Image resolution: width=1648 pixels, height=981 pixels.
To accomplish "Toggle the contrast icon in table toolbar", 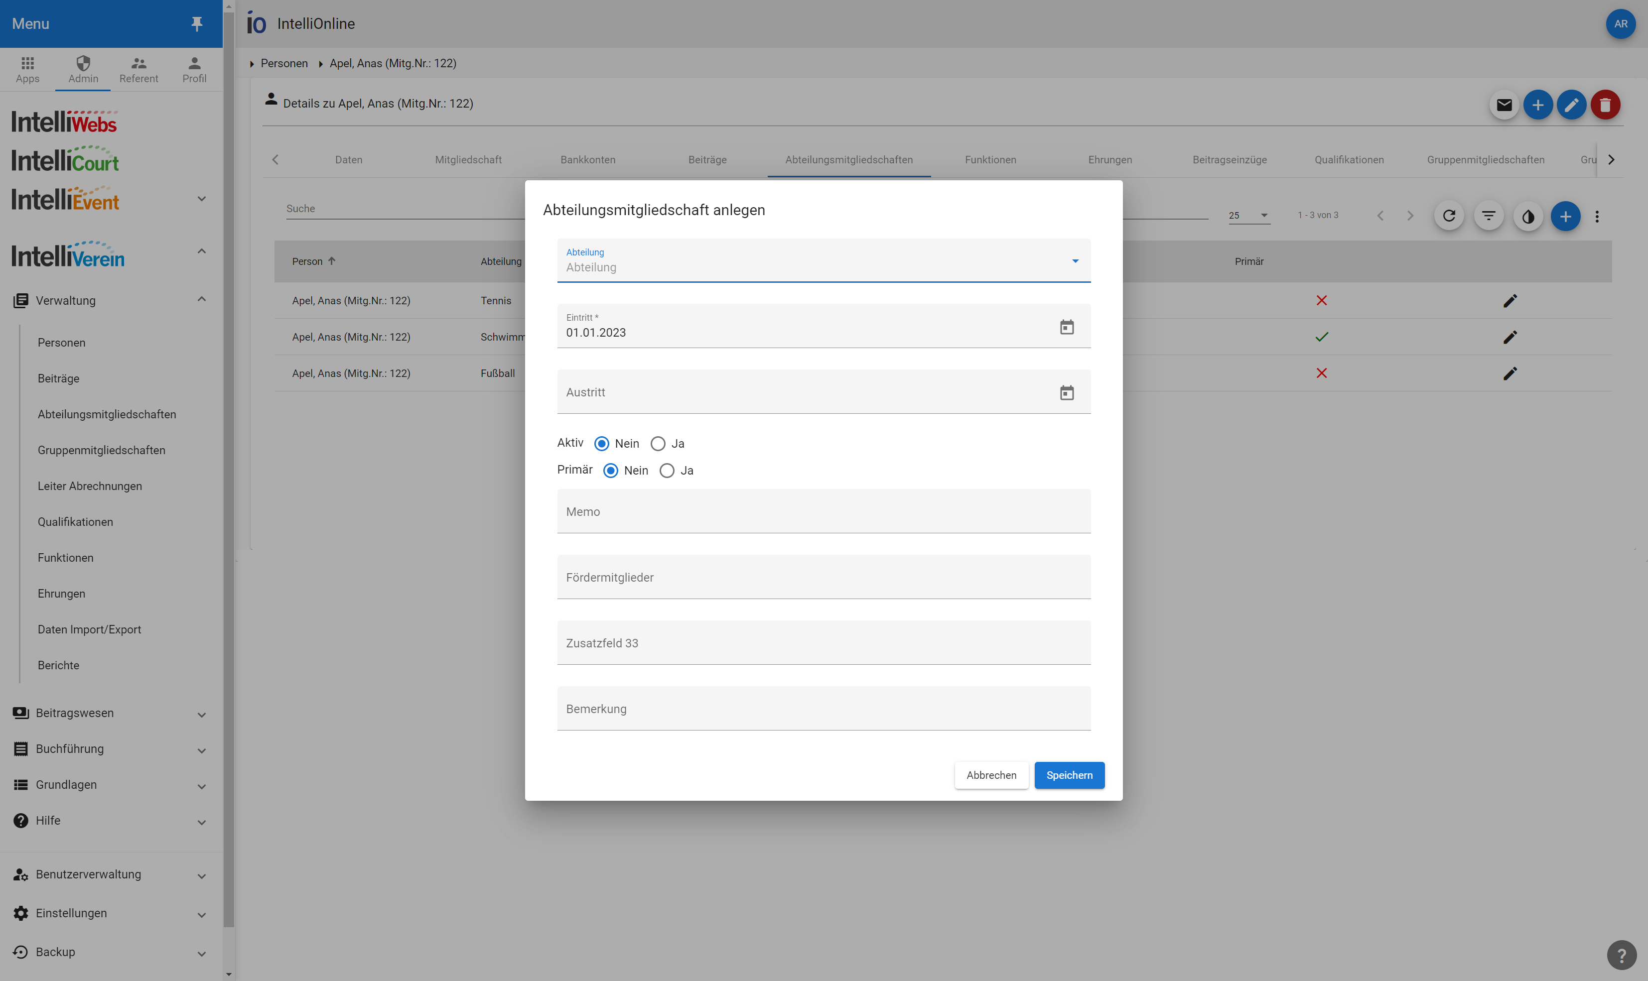I will click(x=1528, y=216).
